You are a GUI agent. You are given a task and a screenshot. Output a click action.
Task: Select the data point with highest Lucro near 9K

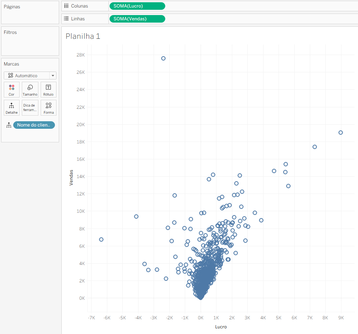pos(340,133)
